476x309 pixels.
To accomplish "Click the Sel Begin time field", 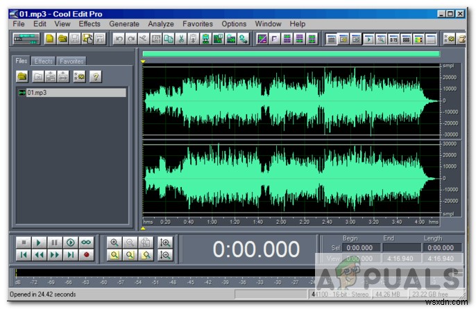I will click(x=361, y=248).
